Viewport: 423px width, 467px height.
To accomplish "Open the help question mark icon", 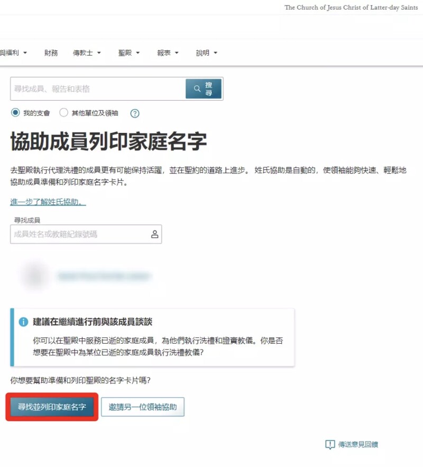I will [135, 113].
